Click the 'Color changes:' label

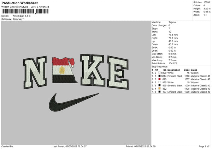[x=159, y=25]
